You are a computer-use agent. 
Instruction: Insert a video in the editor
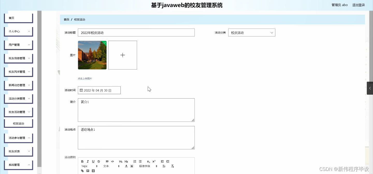(93, 171)
